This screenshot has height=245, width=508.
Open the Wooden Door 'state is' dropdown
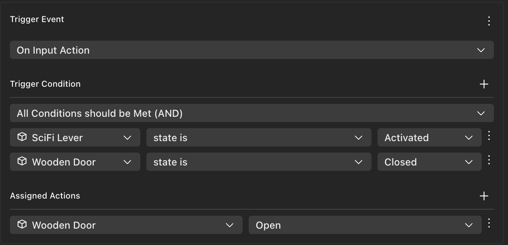click(259, 162)
